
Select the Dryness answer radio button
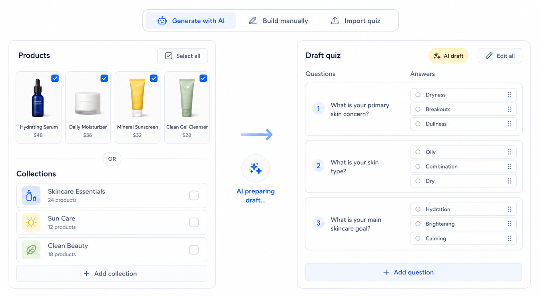pos(418,95)
